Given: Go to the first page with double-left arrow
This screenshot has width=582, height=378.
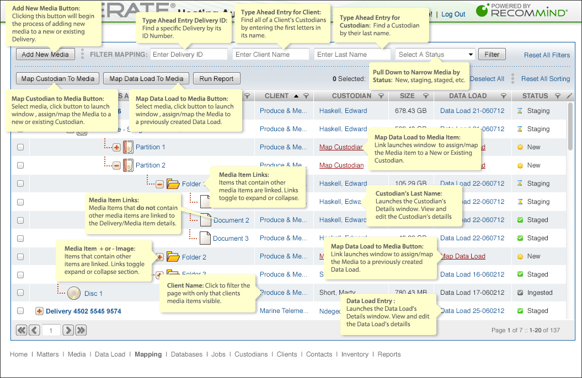Looking at the screenshot, I should (x=22, y=330).
